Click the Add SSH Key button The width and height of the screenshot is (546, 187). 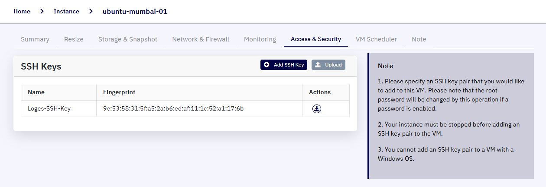[284, 65]
